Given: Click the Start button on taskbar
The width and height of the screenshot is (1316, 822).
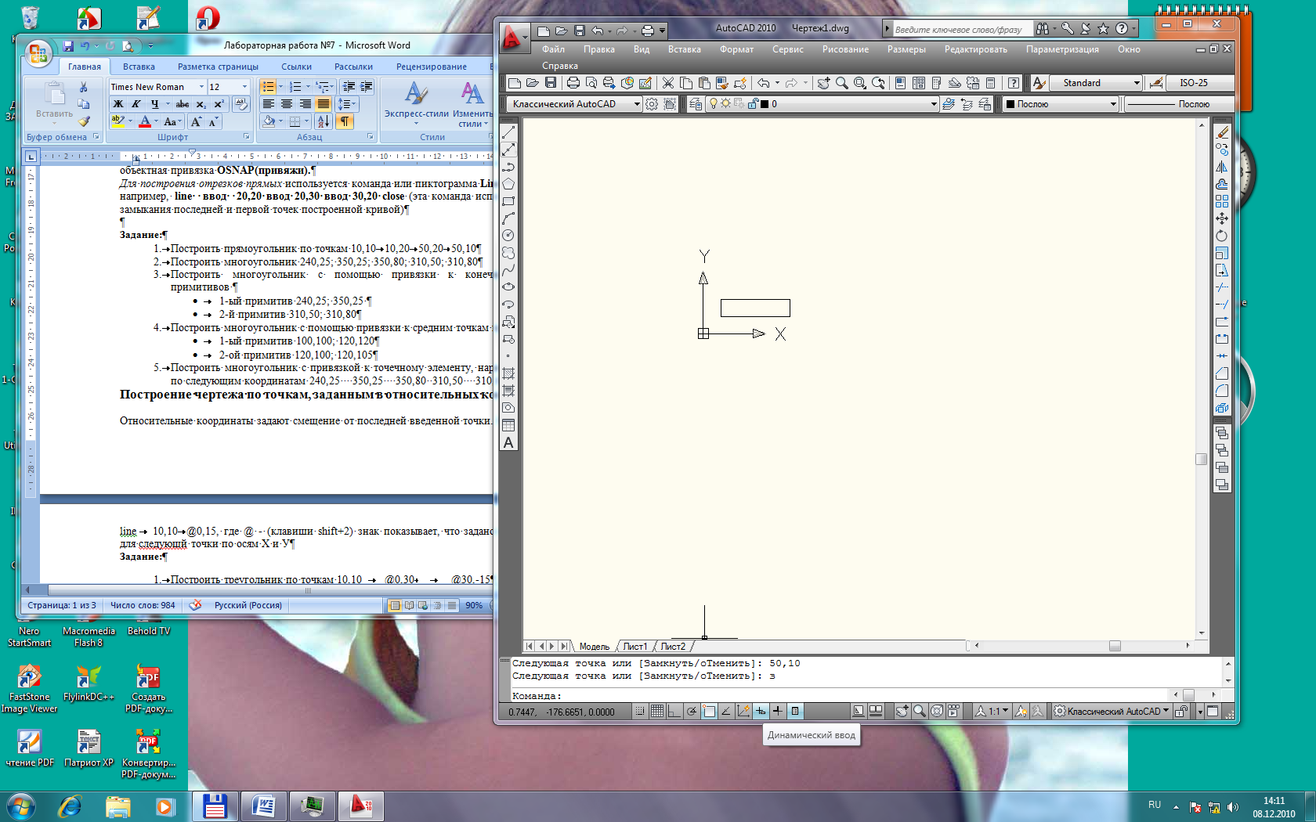Looking at the screenshot, I should coord(20,806).
